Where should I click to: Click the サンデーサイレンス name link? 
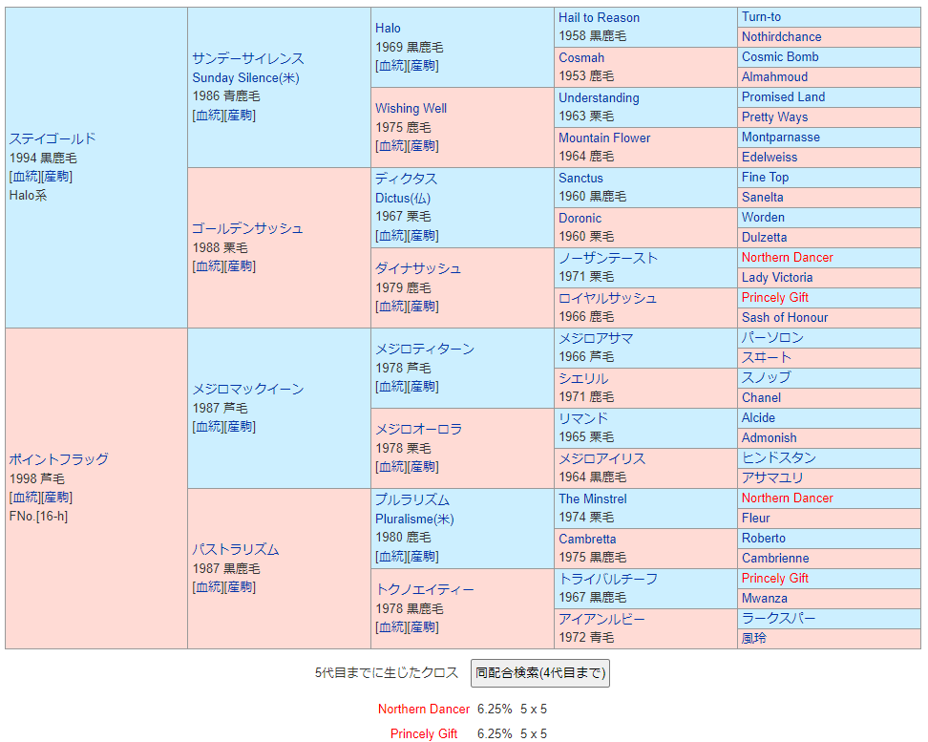(247, 58)
